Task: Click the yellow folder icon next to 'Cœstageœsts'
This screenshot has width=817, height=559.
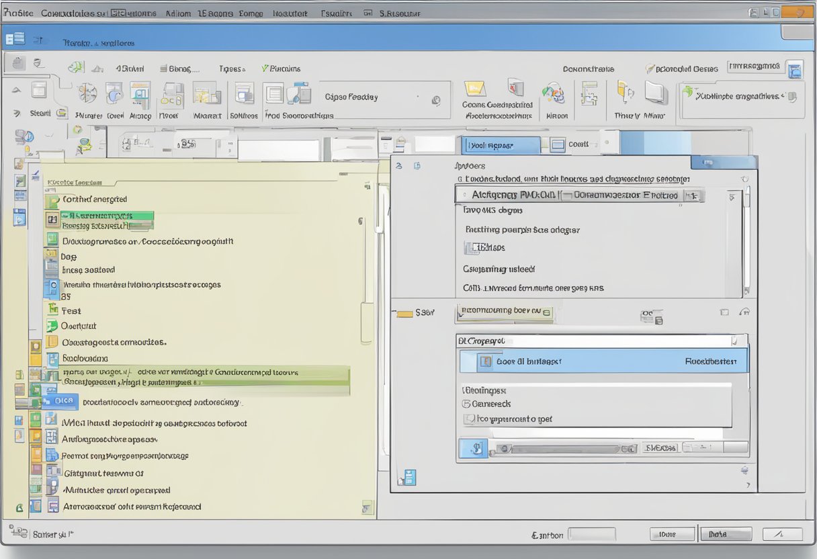Action: (52, 343)
